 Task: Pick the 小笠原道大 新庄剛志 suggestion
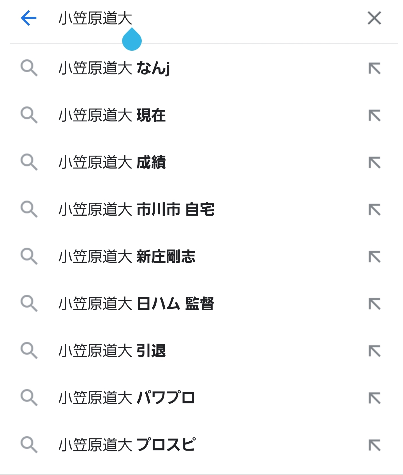point(127,257)
